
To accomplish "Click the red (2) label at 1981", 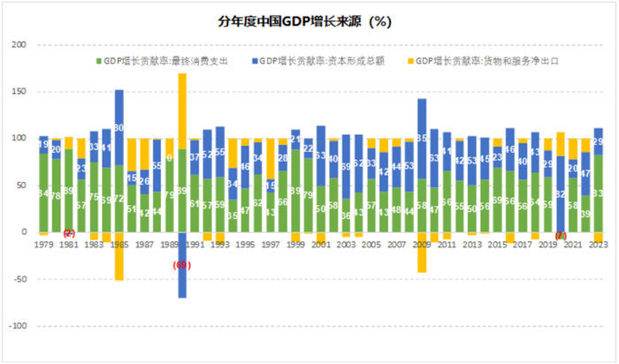I will click(x=69, y=233).
